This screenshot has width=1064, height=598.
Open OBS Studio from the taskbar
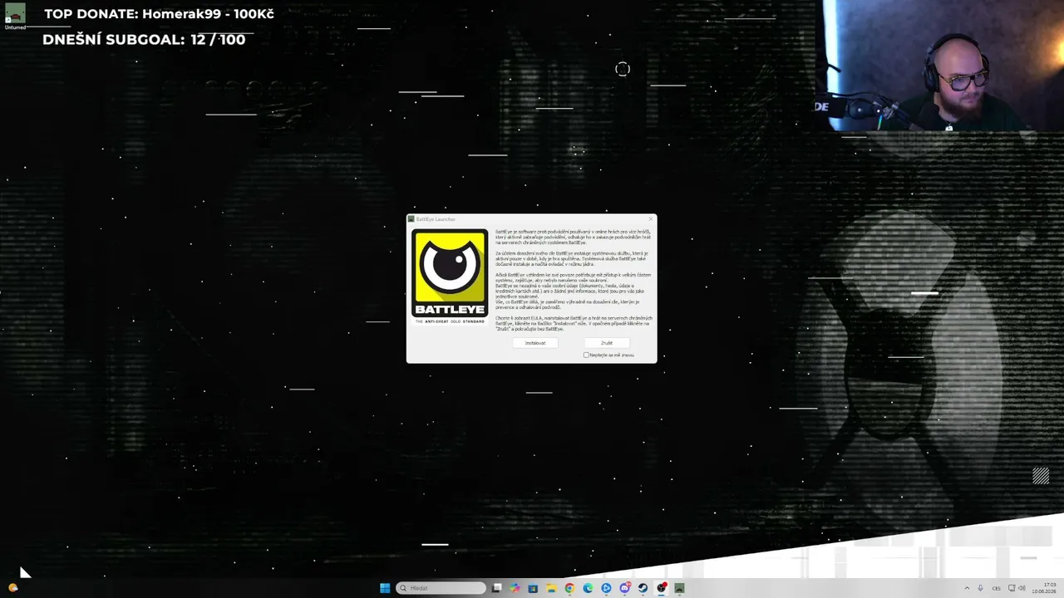(661, 588)
